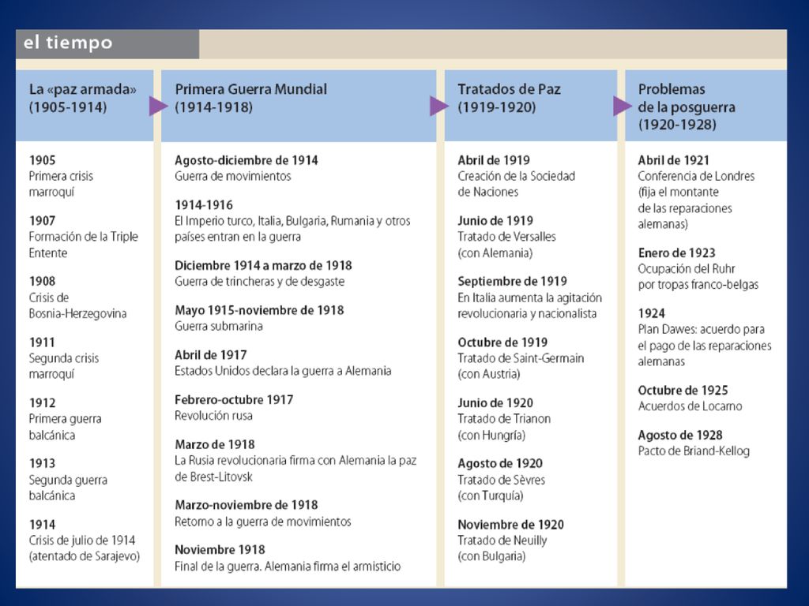The image size is (809, 606).
Task: Click 'Tratado de Saint-Germain' text
Action: point(521,358)
